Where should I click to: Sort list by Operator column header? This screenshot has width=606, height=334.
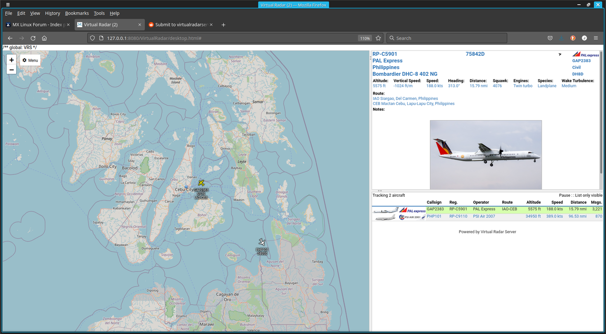[x=481, y=202]
